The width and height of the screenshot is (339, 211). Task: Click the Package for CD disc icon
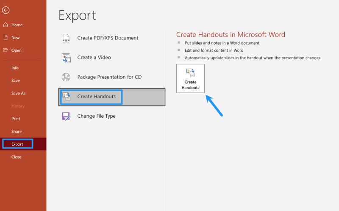click(x=66, y=77)
